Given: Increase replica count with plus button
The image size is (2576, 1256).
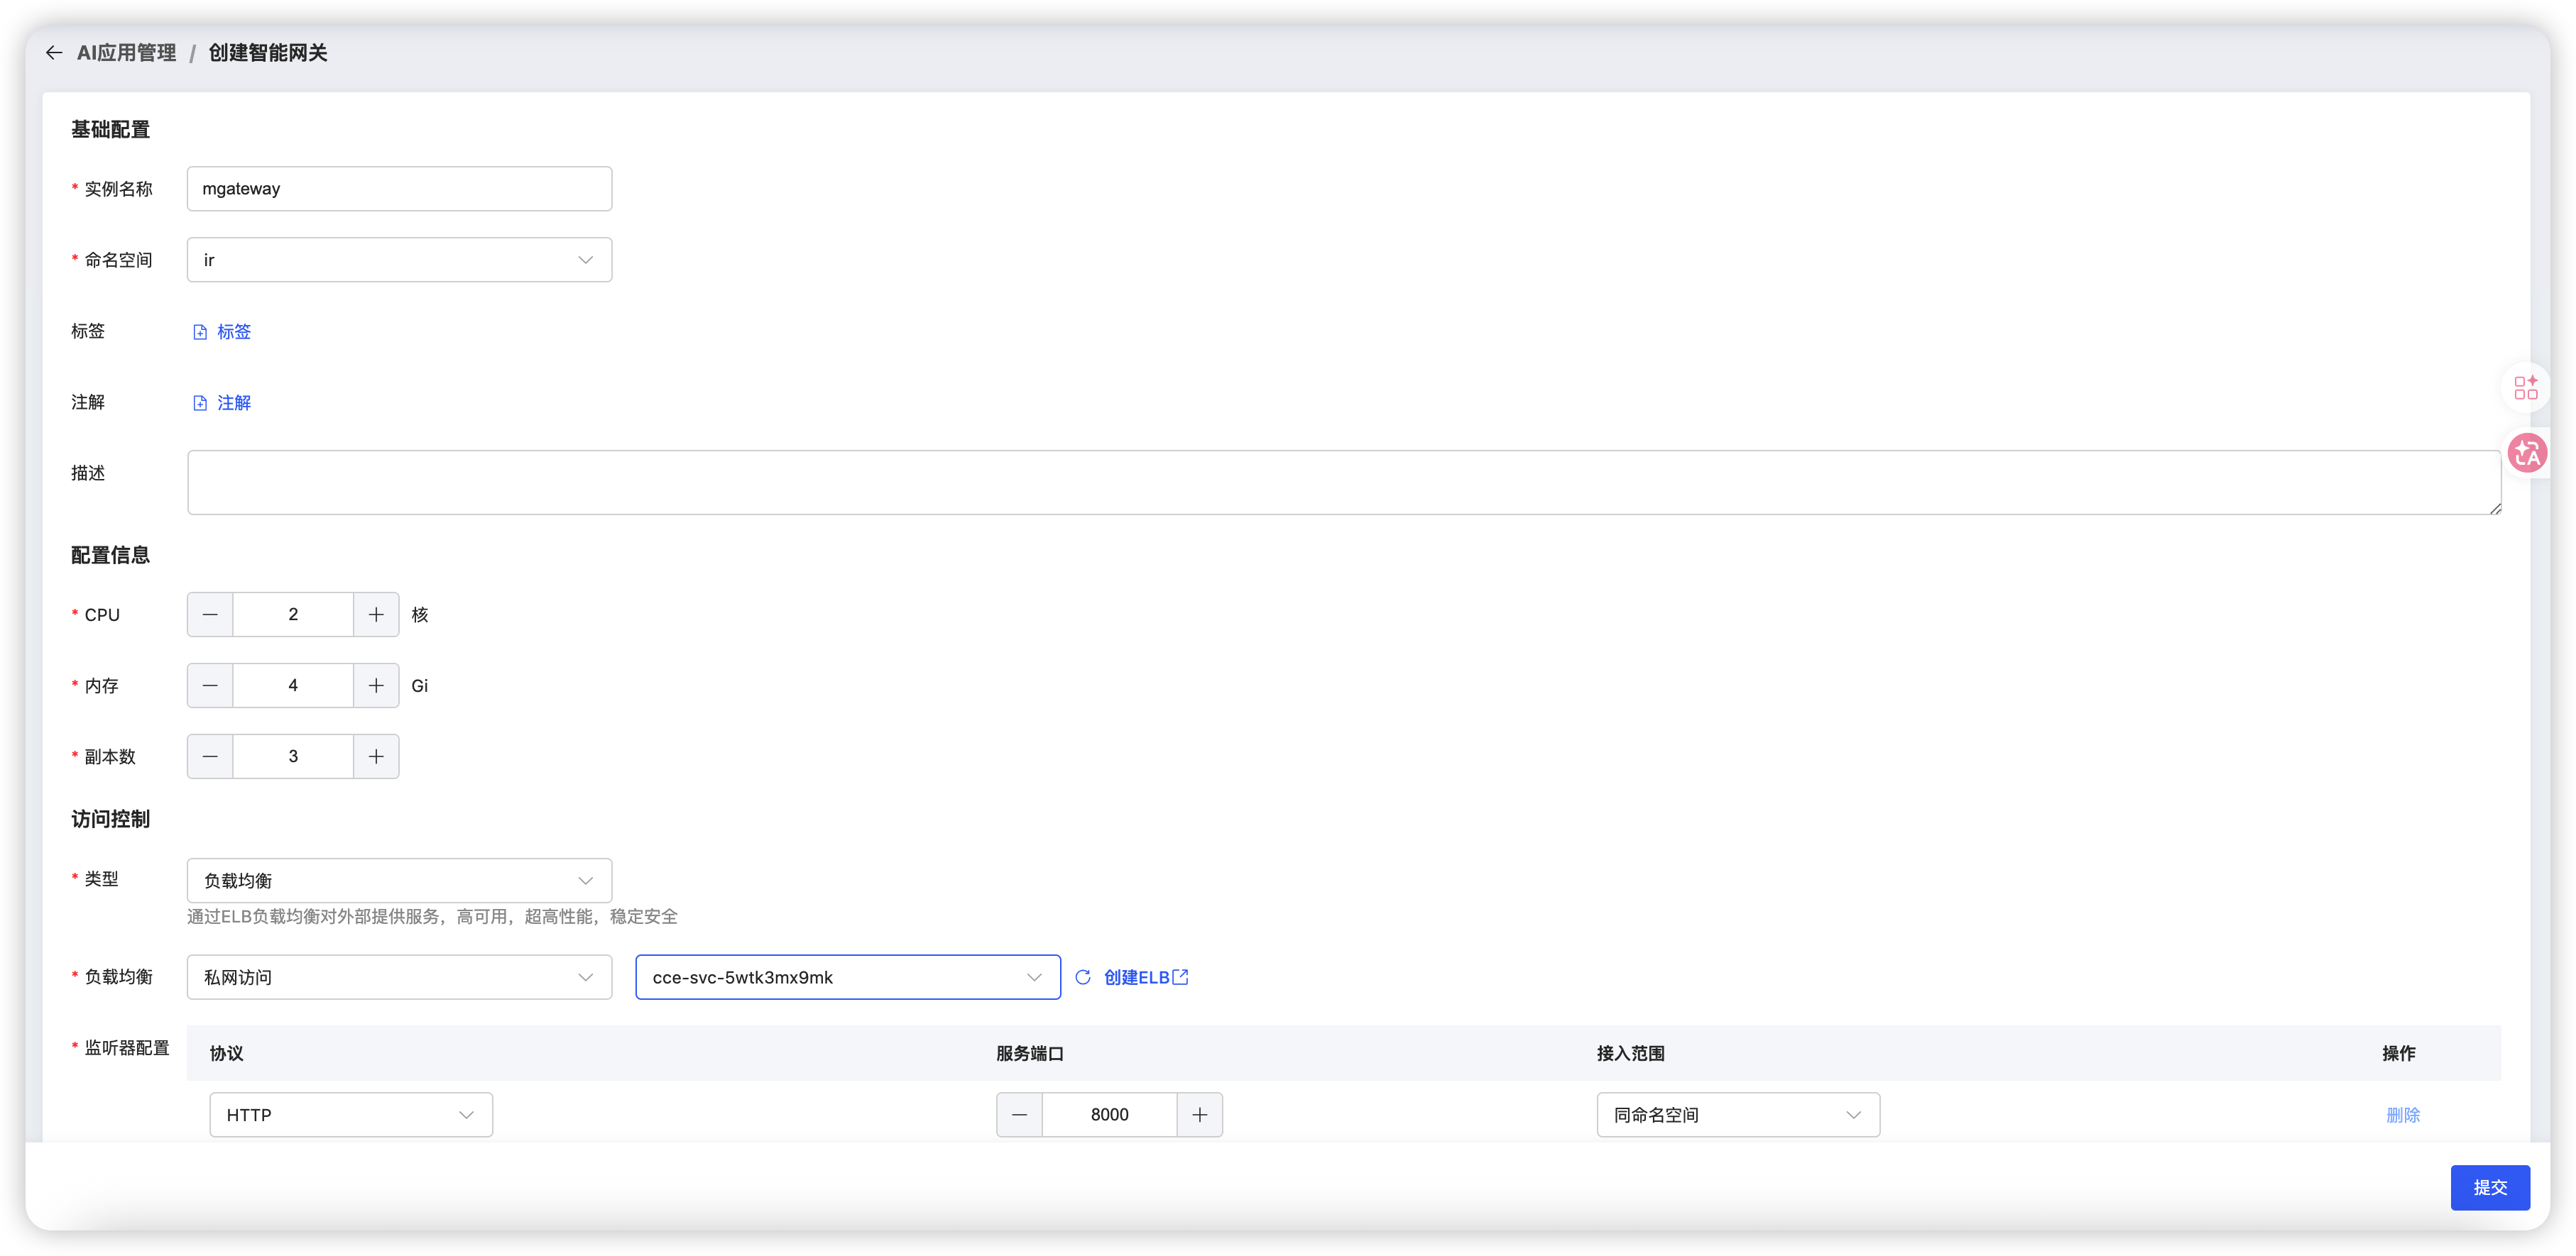Looking at the screenshot, I should tap(376, 756).
